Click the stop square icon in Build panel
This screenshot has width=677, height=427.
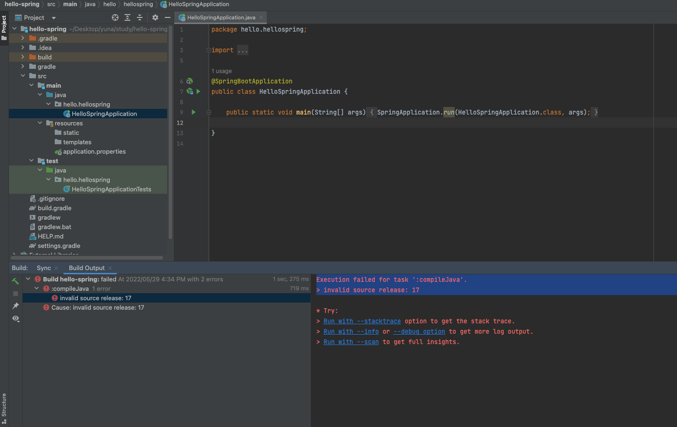click(16, 293)
